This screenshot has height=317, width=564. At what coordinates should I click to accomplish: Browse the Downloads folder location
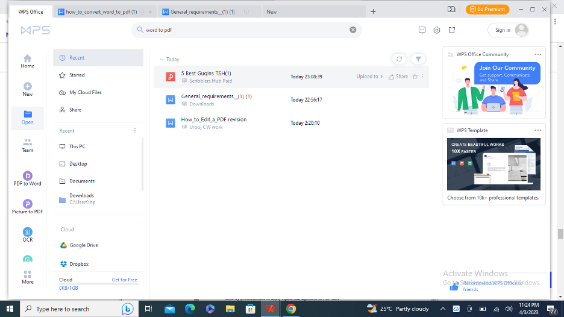[x=98, y=199]
